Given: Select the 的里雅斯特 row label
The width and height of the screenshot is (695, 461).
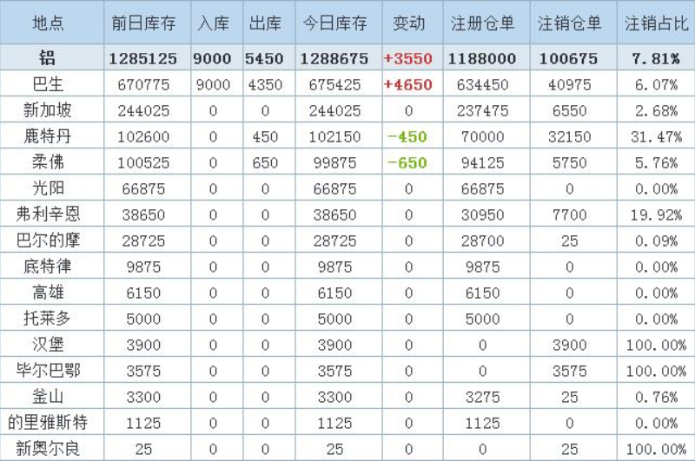Looking at the screenshot, I should (49, 423).
